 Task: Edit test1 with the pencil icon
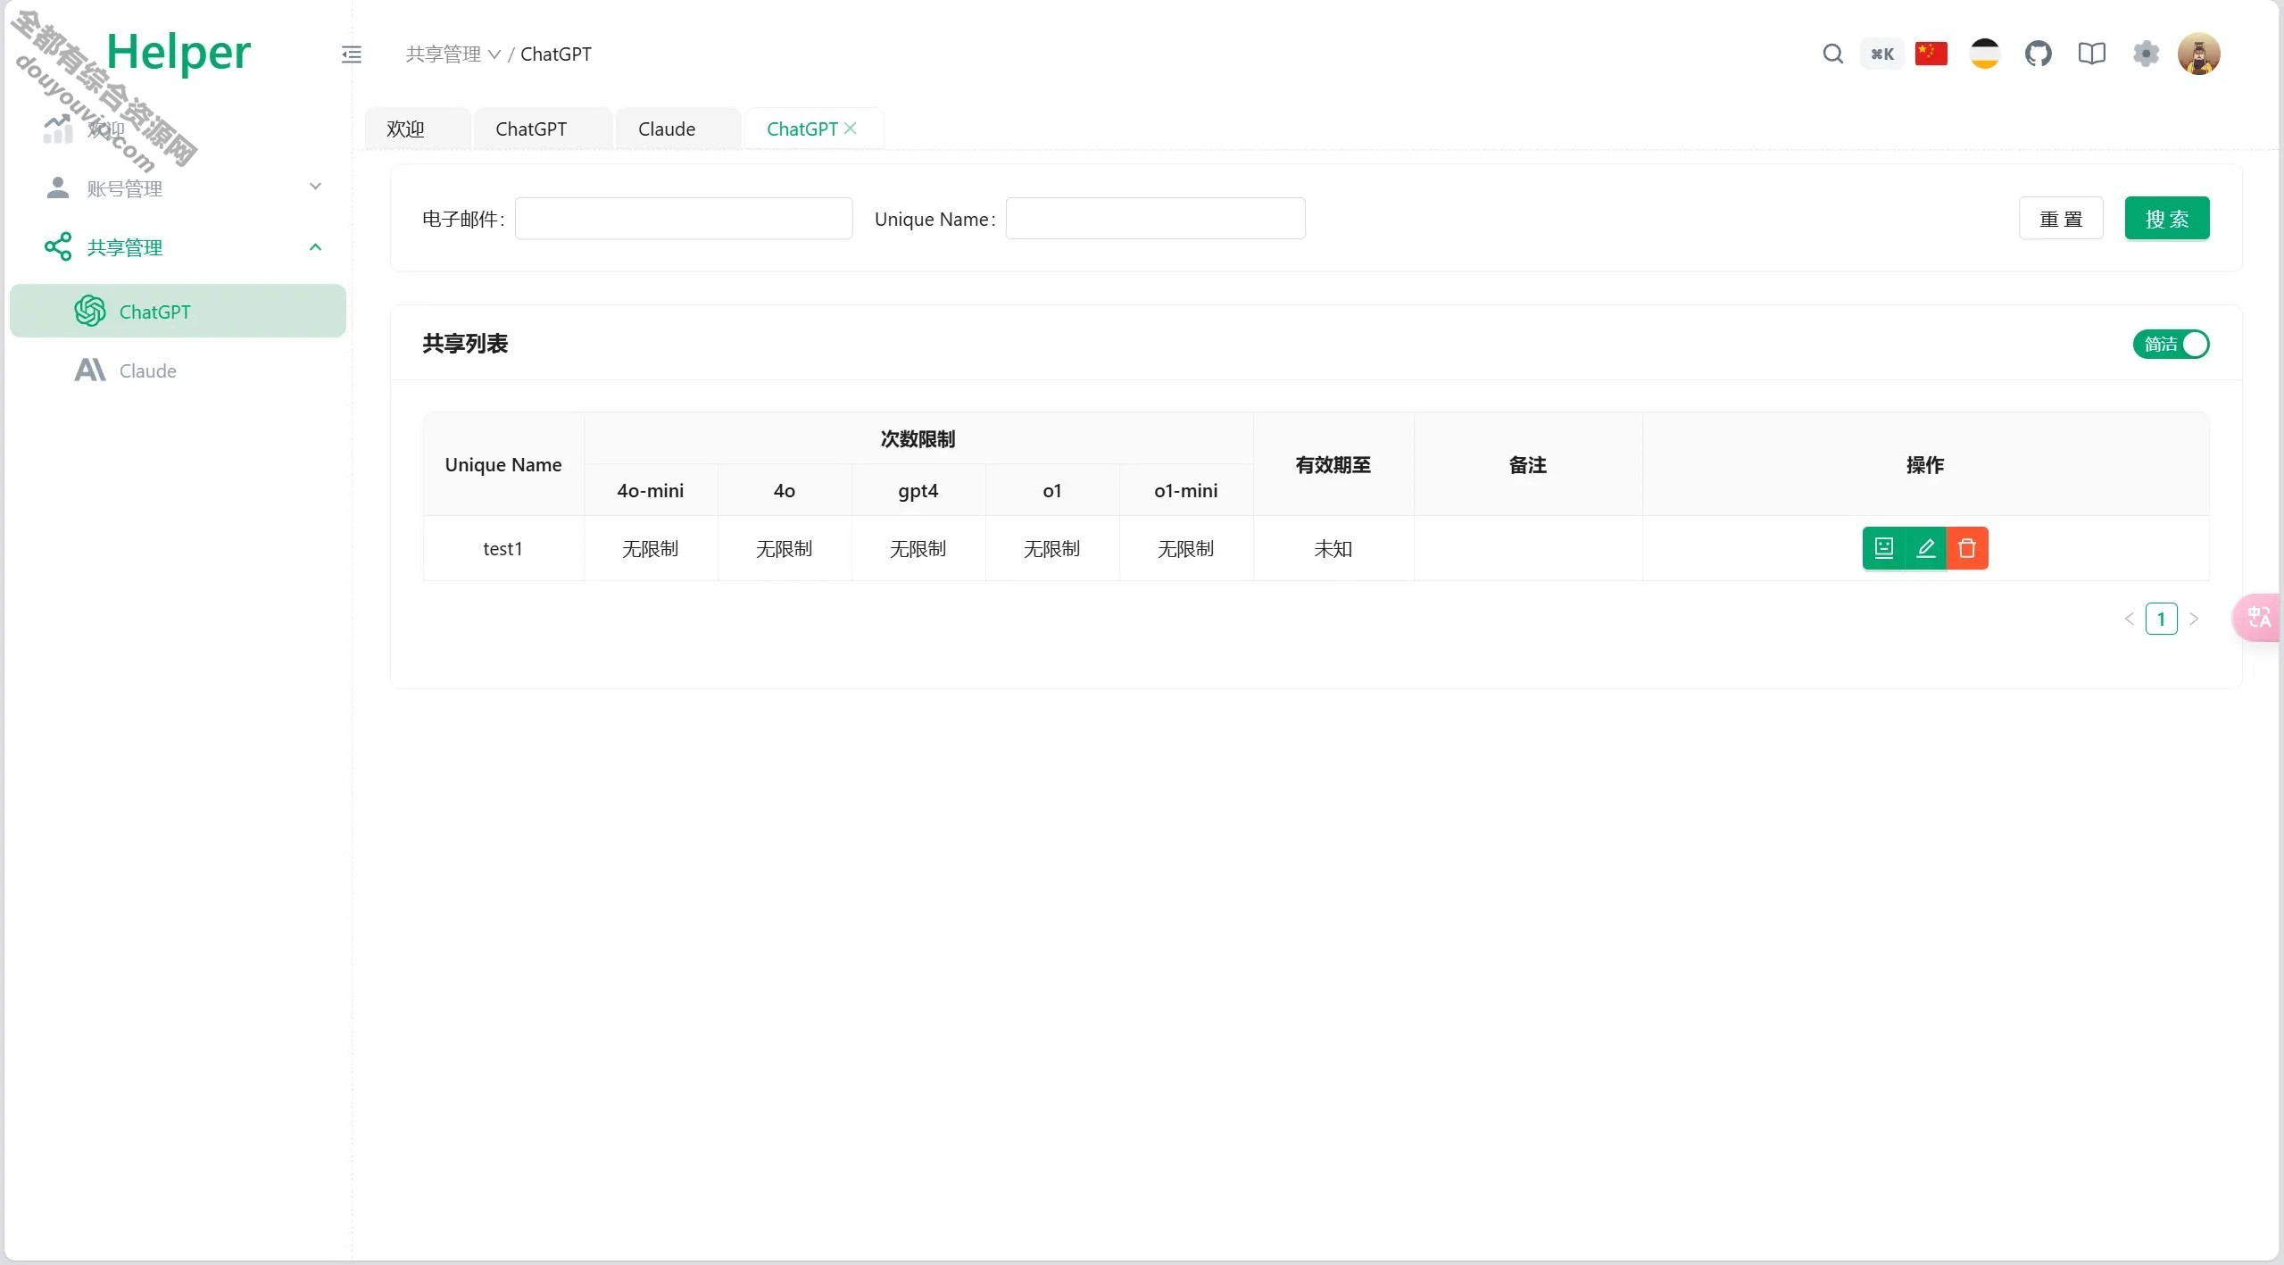click(1925, 548)
